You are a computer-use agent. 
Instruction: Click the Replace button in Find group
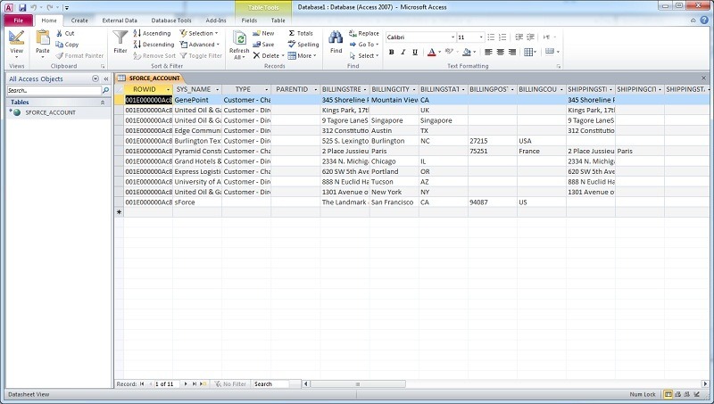pyautogui.click(x=363, y=33)
